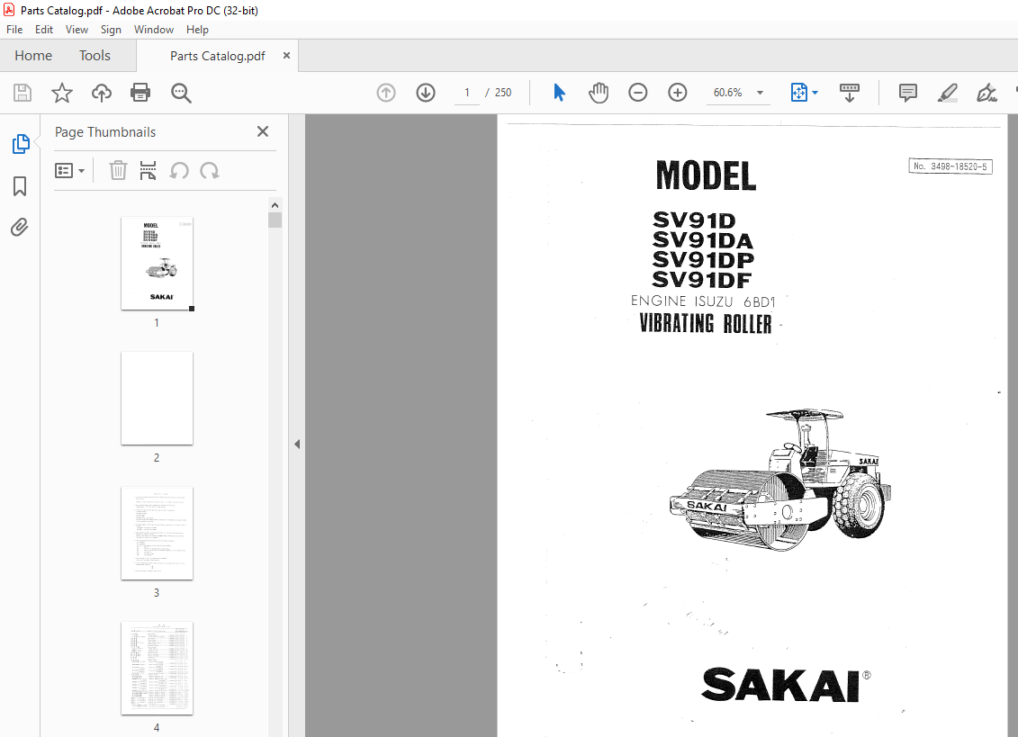Collapse the navigation pane arrow
1018x737 pixels.
(x=297, y=445)
